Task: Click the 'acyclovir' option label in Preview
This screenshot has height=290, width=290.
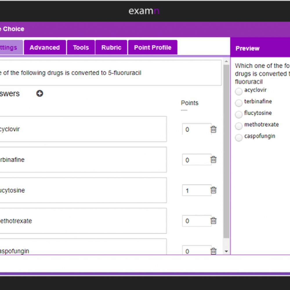Action: tap(255, 90)
